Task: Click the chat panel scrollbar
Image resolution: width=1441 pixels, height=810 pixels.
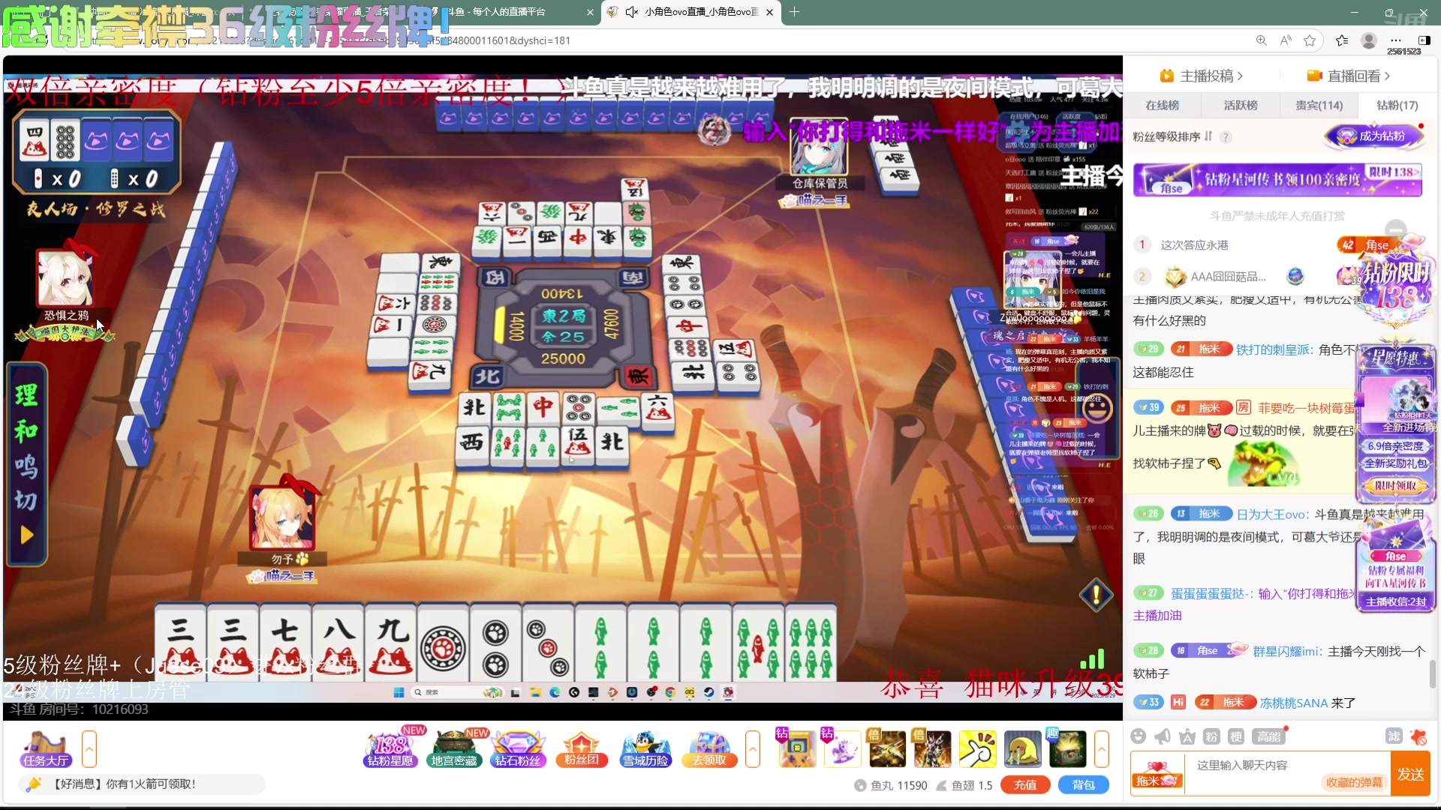Action: pyautogui.click(x=1433, y=673)
